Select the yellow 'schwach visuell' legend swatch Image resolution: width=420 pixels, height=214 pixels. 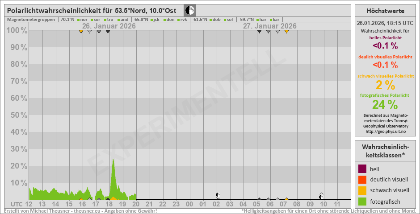(x=362, y=190)
